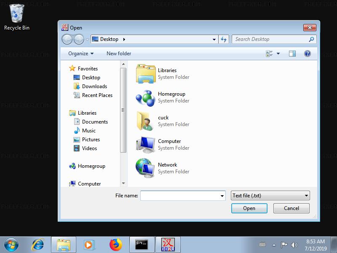Click the Back navigation arrow
Image resolution: width=337 pixels, height=253 pixels.
(67, 40)
